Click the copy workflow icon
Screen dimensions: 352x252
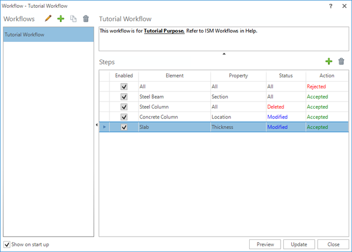(73, 19)
